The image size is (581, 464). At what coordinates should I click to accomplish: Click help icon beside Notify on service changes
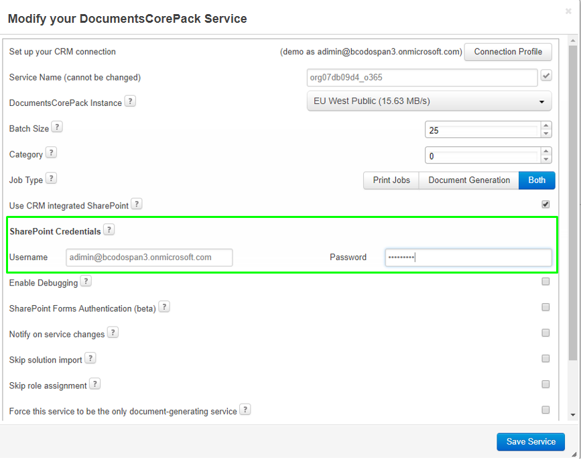pos(113,333)
